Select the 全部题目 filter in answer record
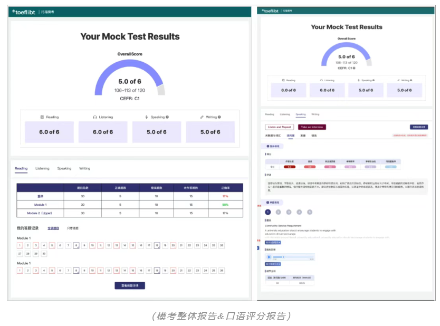This screenshot has width=440, height=326. [x=53, y=228]
